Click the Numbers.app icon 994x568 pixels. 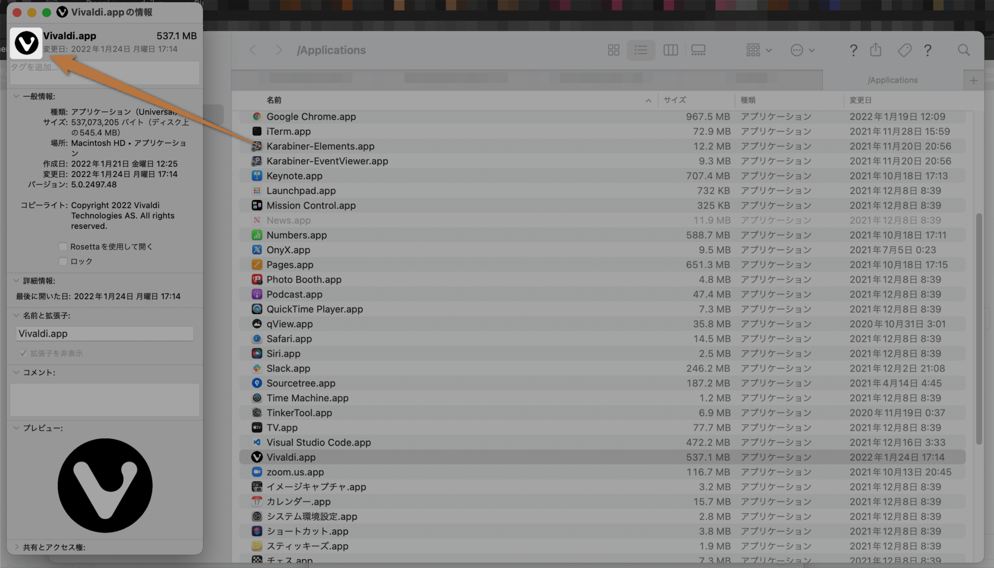pos(257,235)
